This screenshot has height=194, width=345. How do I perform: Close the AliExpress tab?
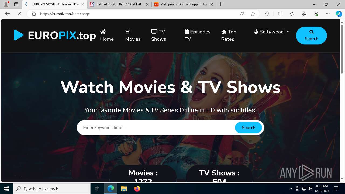click(212, 4)
